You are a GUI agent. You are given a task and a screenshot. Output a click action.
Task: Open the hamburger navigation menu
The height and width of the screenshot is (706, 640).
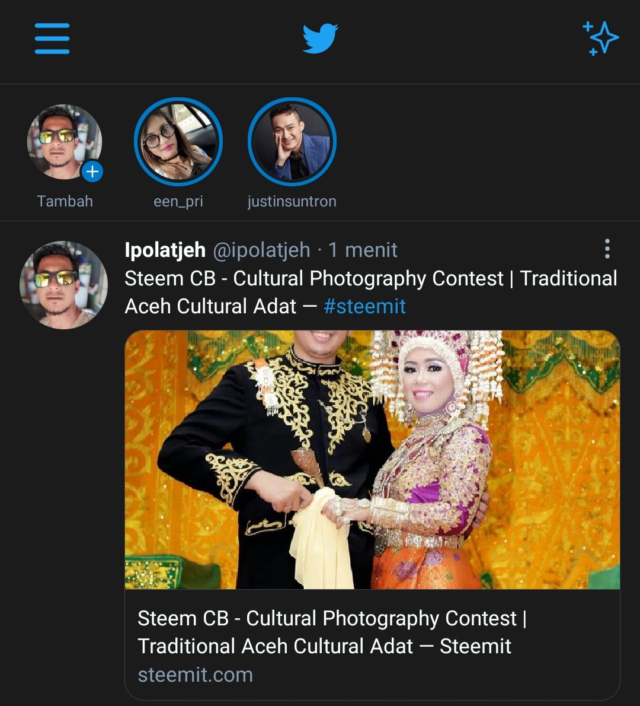click(x=52, y=39)
